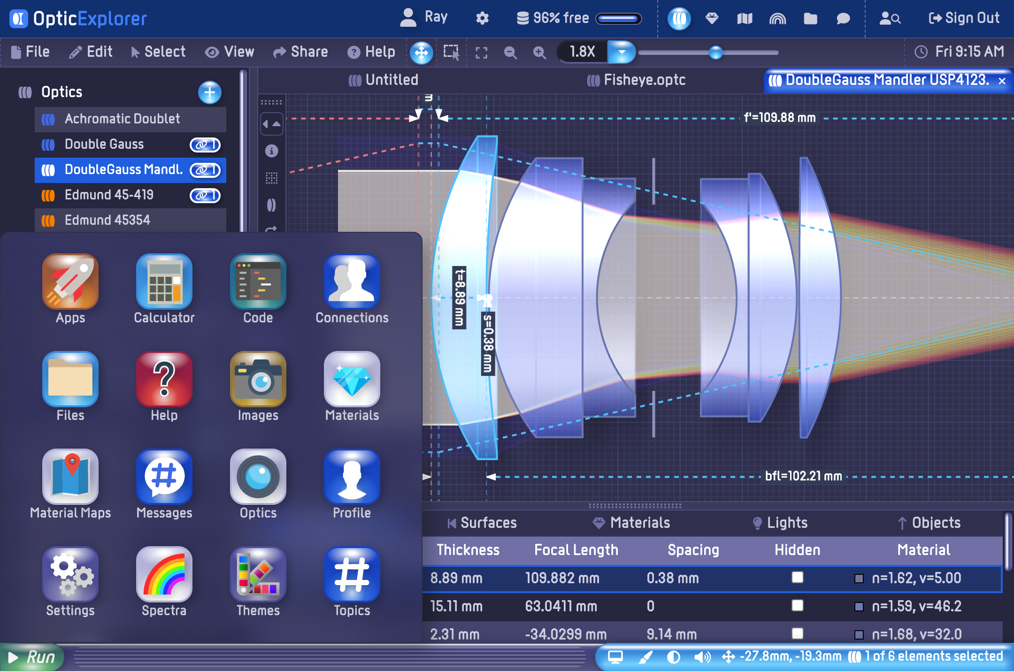1014x671 pixels.
Task: Add new optic with plus button
Action: 209,92
